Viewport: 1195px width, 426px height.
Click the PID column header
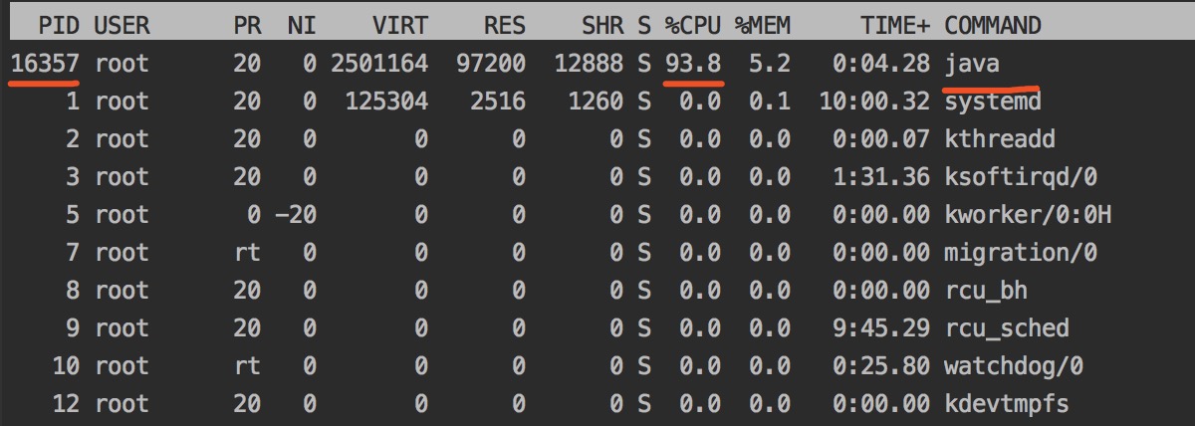pyautogui.click(x=58, y=26)
